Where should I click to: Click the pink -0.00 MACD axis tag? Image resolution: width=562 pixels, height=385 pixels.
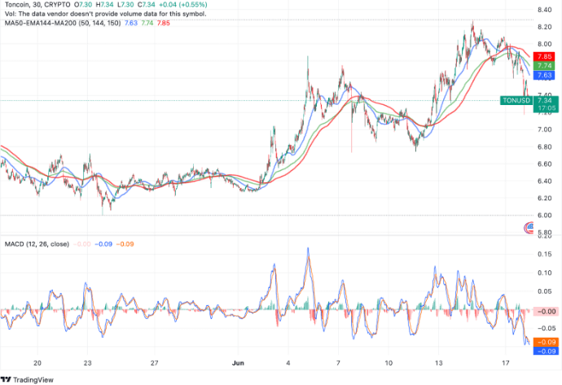(x=546, y=311)
